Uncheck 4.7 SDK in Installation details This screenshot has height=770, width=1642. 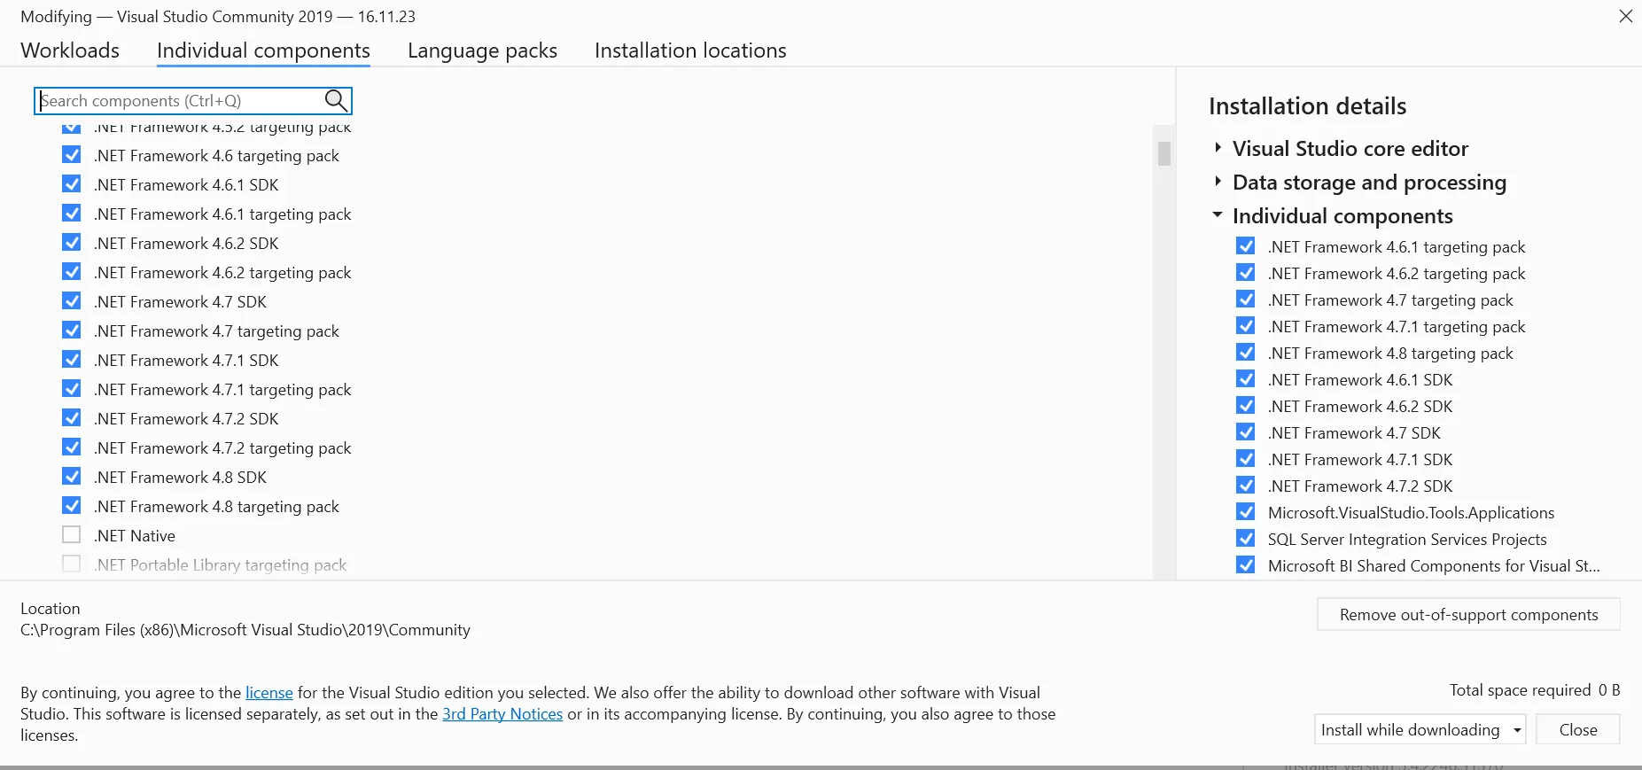1246,432
